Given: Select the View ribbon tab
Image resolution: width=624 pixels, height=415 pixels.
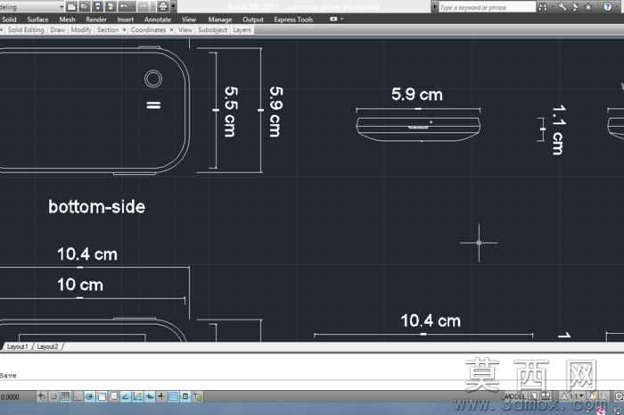Looking at the screenshot, I should pyautogui.click(x=189, y=19).
